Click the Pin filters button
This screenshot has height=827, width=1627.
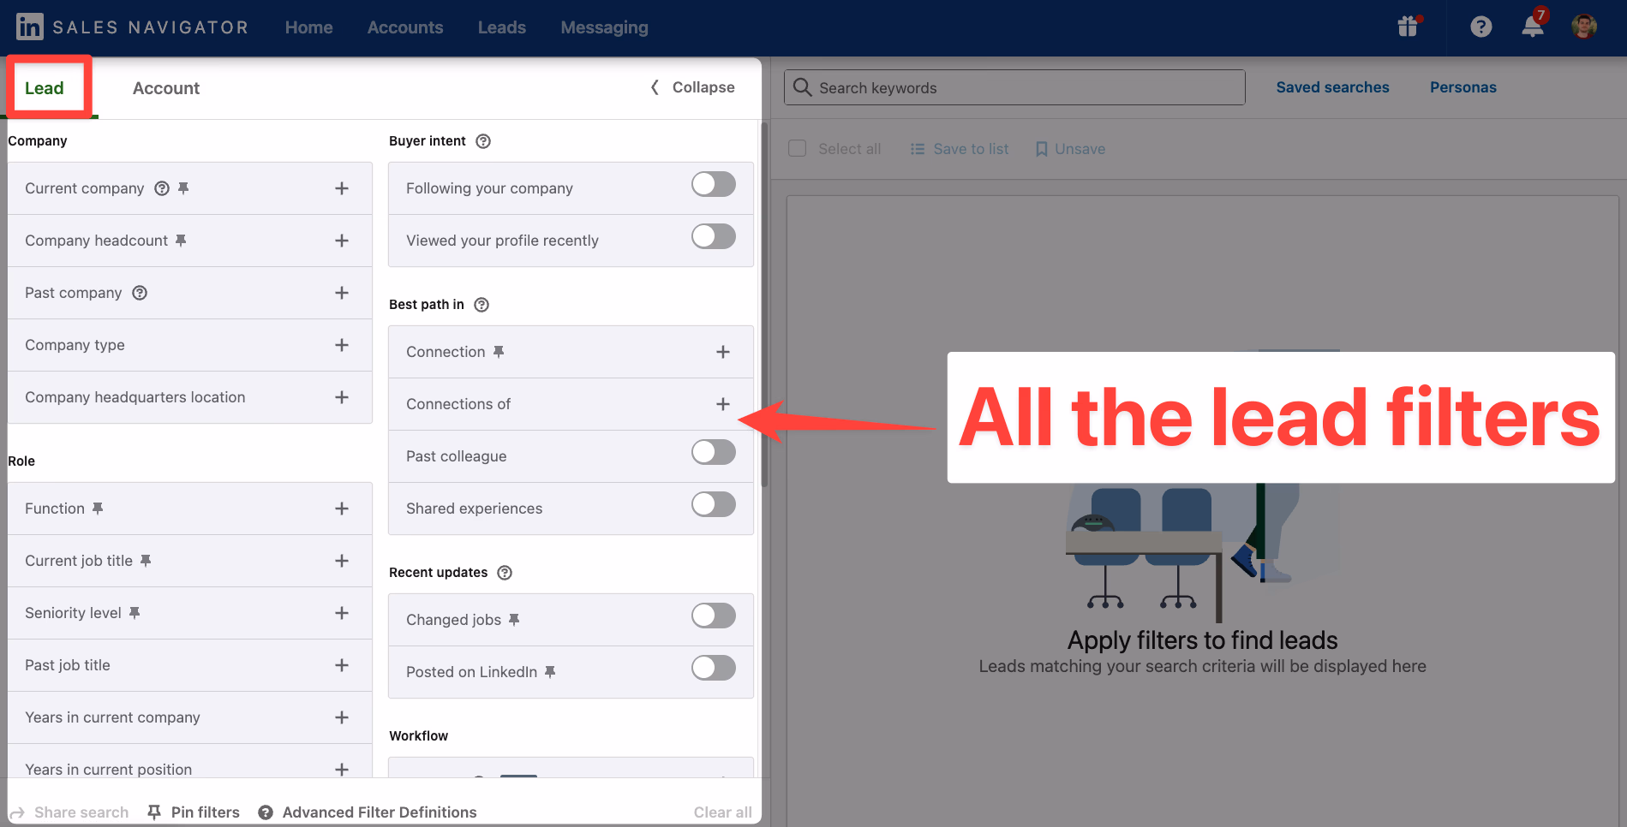click(x=194, y=812)
